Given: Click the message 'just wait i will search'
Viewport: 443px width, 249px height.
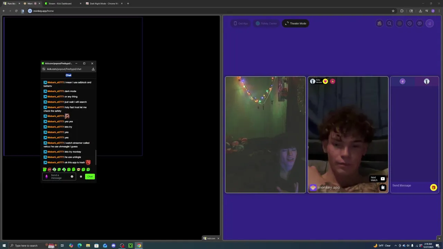Looking at the screenshot, I should [x=65, y=102].
